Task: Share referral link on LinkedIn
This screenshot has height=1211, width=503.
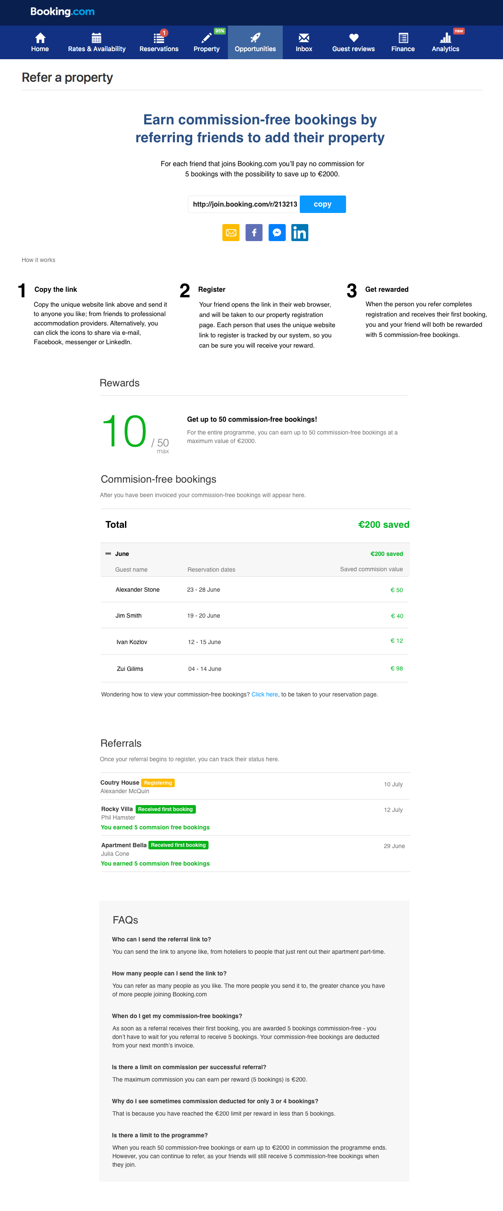Action: coord(300,232)
